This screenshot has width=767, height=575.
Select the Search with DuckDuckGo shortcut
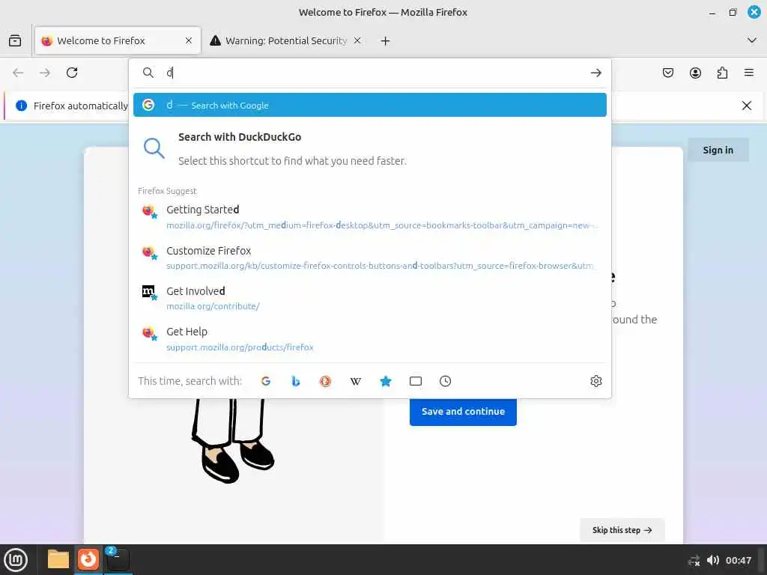coord(370,148)
